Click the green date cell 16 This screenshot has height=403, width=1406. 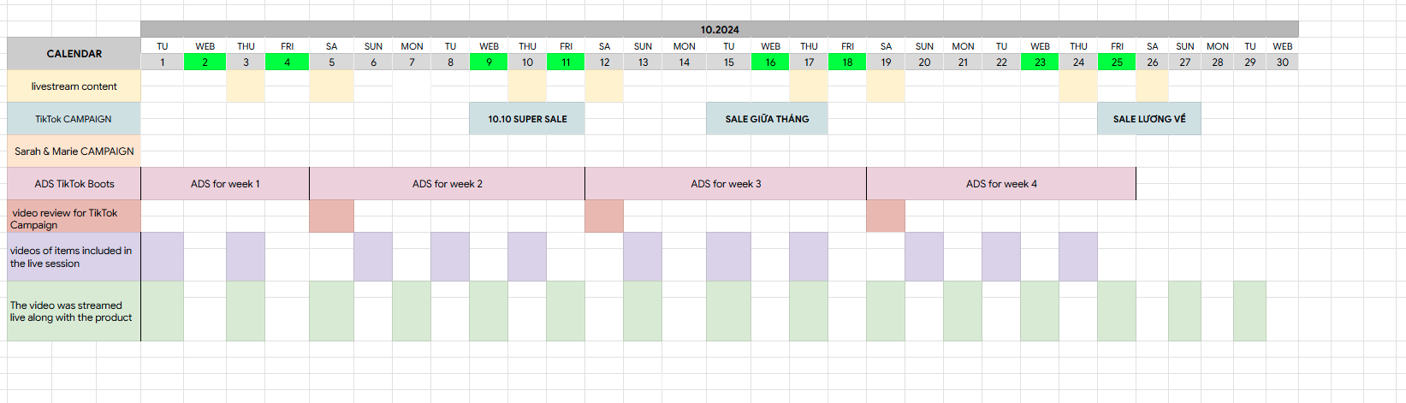(770, 62)
